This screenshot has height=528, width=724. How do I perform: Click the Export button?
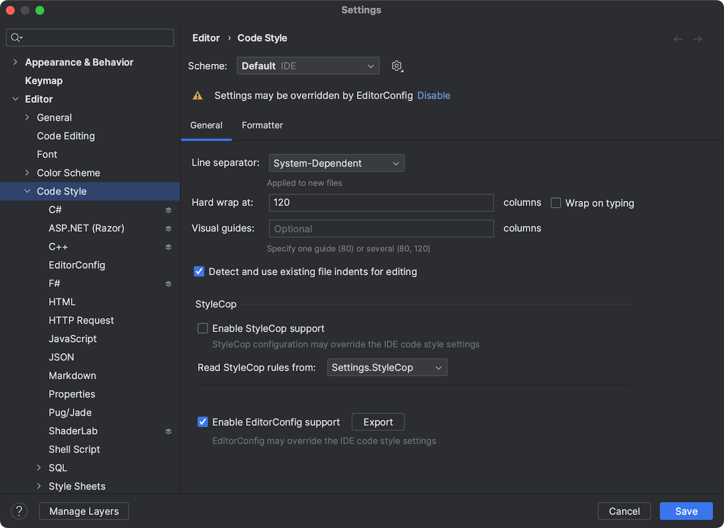tap(378, 422)
